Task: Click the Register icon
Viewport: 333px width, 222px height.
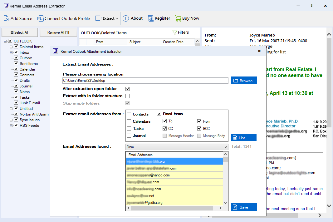Action: (150, 18)
